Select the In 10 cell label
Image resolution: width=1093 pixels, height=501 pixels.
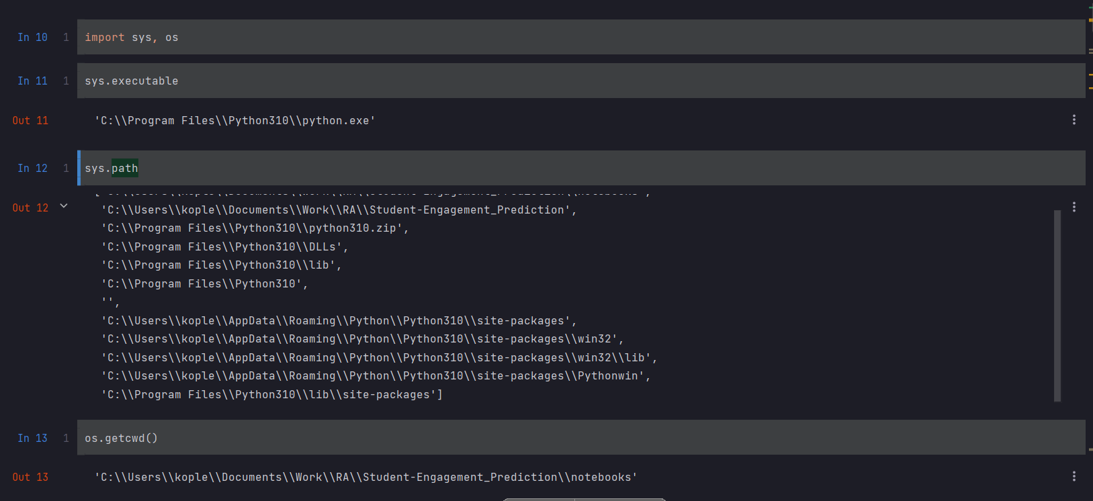pyautogui.click(x=32, y=38)
